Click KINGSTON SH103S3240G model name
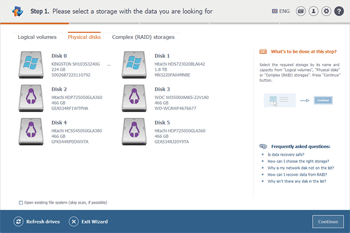 tap(76, 64)
